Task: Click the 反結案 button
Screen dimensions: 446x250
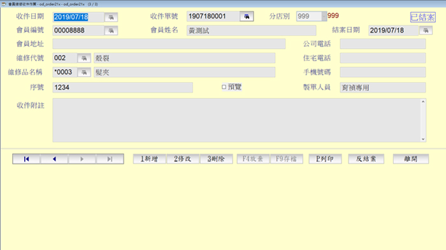Action: point(366,159)
